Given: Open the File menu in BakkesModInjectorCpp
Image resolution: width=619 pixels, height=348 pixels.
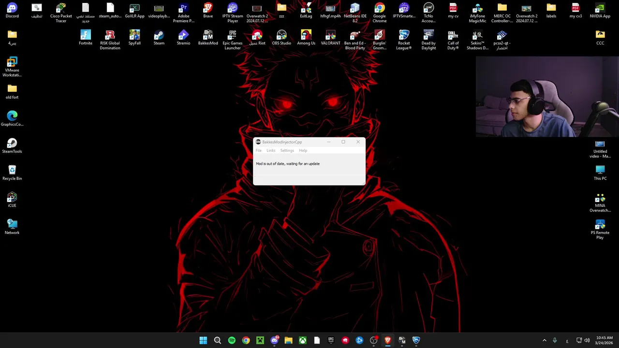Looking at the screenshot, I should 259,150.
